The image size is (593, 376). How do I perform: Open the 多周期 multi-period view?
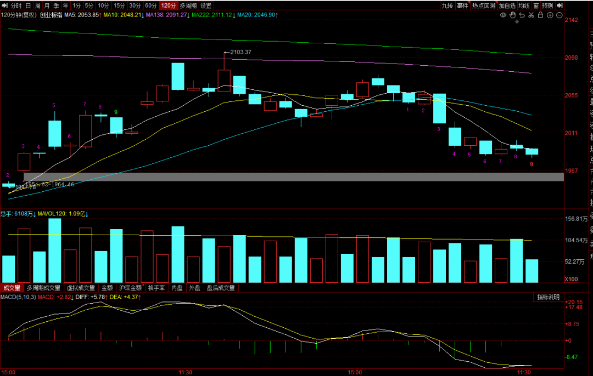[x=188, y=5]
